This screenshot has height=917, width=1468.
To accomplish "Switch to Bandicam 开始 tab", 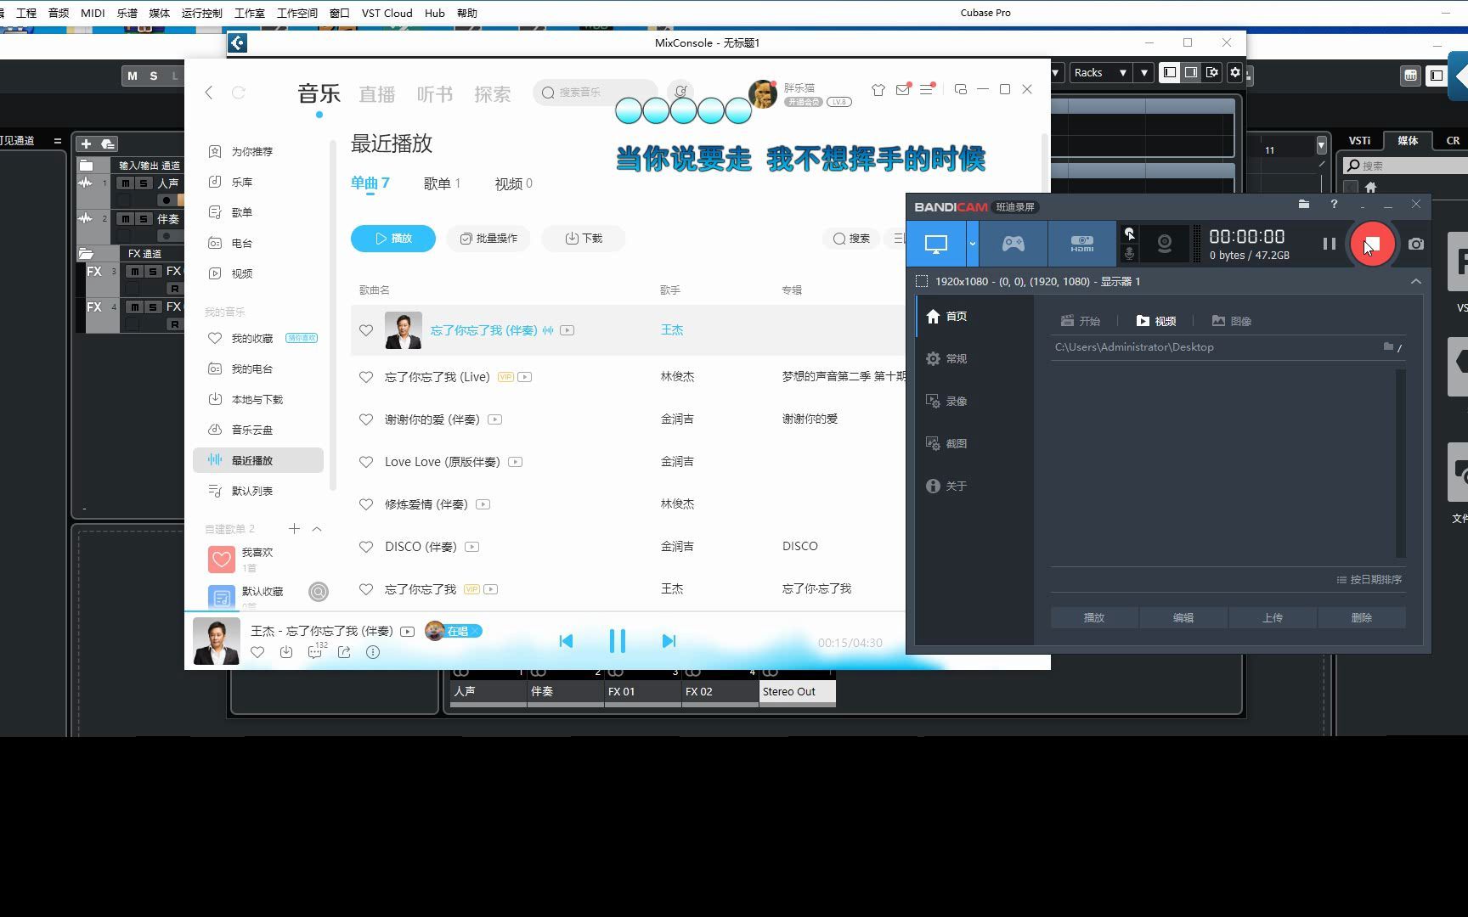I will (1081, 321).
